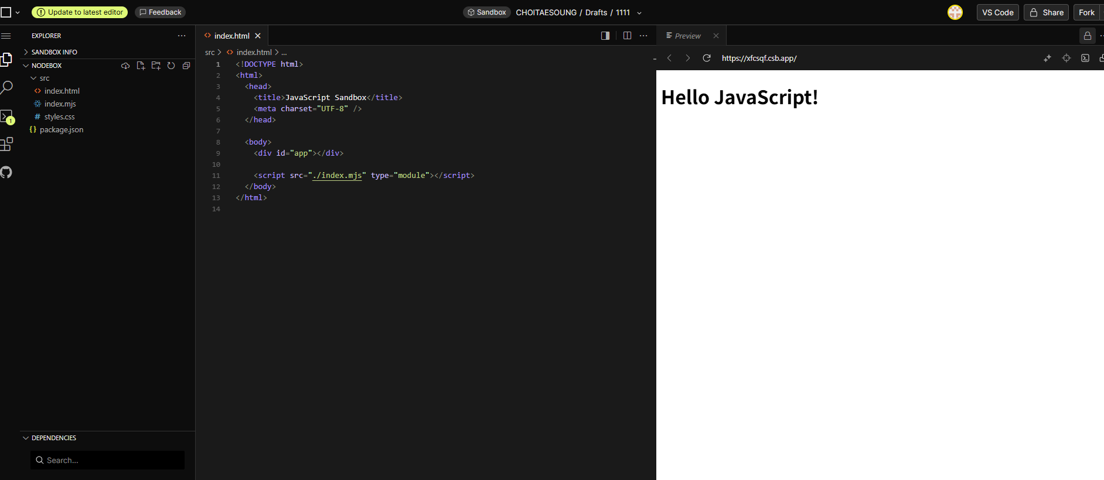This screenshot has height=480, width=1104.
Task: Click the Split Editor icon
Action: tap(627, 36)
